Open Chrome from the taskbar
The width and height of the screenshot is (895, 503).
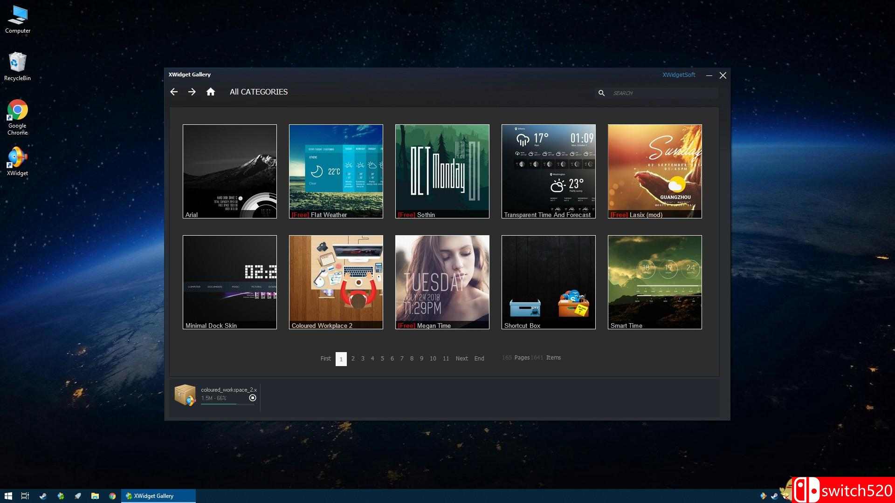coord(112,496)
